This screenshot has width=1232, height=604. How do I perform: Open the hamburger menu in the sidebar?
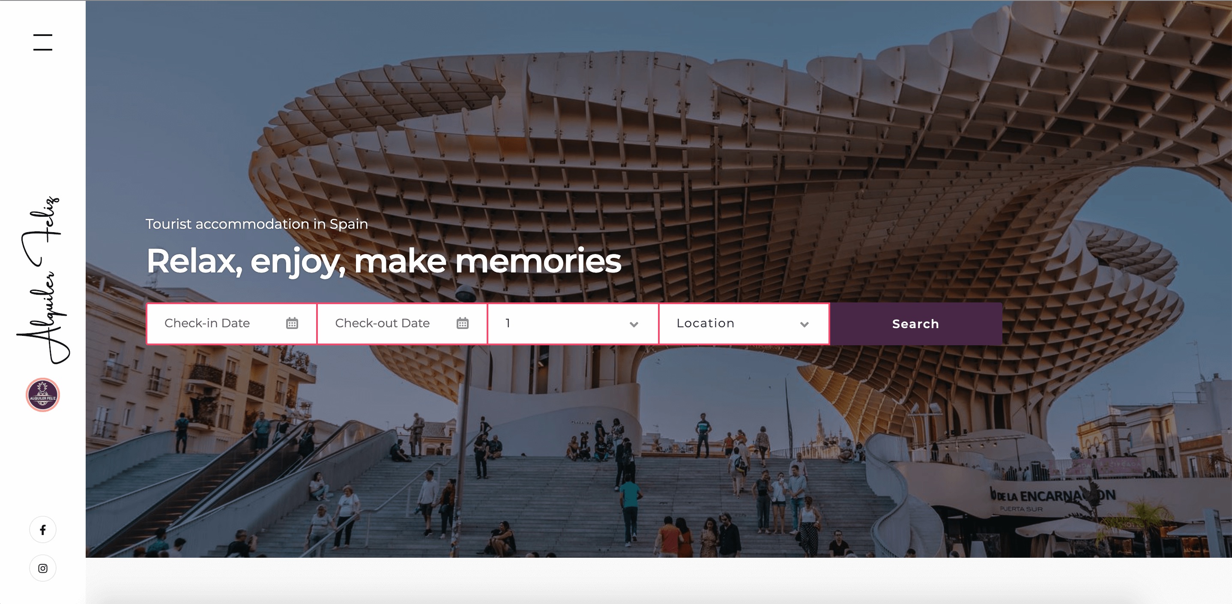42,42
